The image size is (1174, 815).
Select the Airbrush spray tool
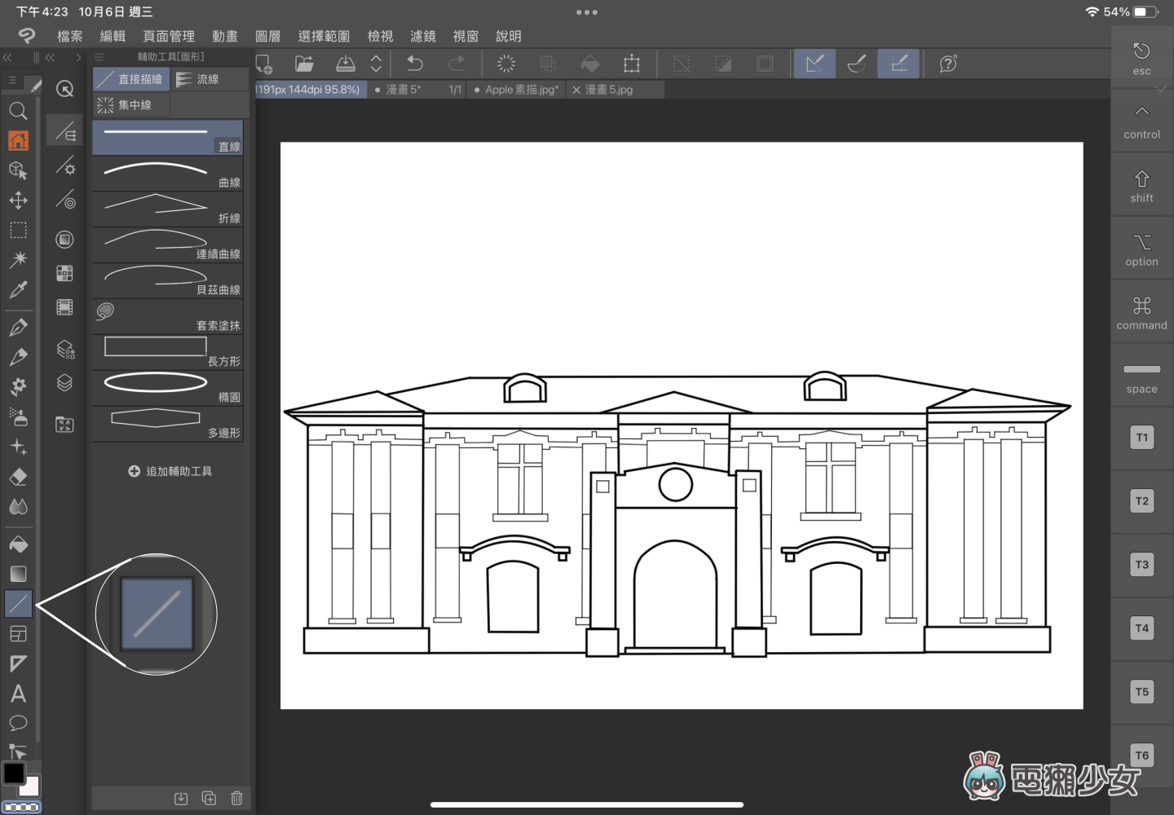[x=18, y=416]
